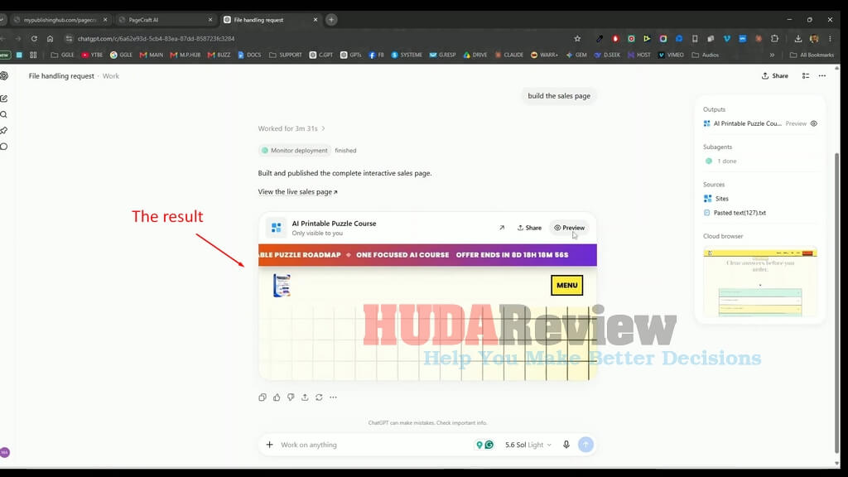Regenerate the response

[x=319, y=397]
